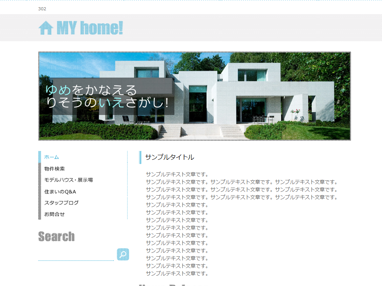
Task: Click the house hero banner image
Action: pyautogui.click(x=194, y=96)
